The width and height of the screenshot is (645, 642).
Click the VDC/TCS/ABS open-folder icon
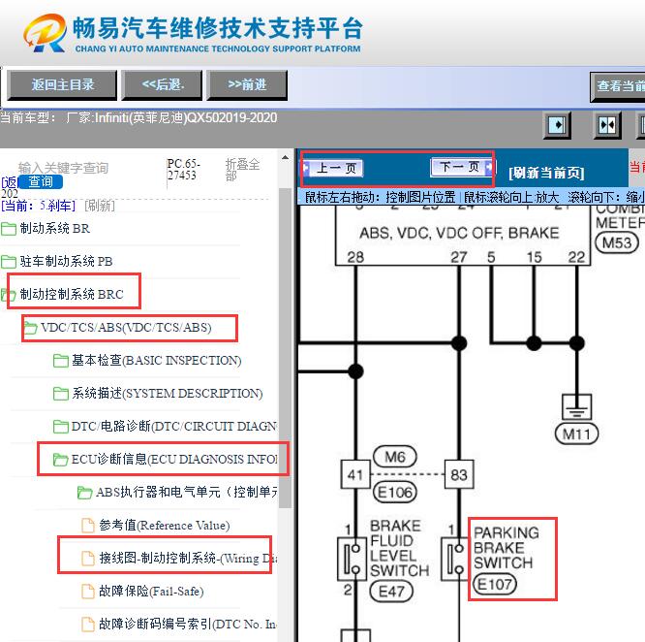pos(31,328)
